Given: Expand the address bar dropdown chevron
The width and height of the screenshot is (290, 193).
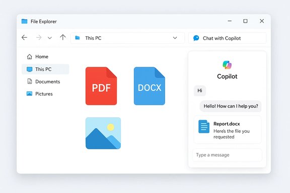Looking at the screenshot, I should (x=175, y=38).
